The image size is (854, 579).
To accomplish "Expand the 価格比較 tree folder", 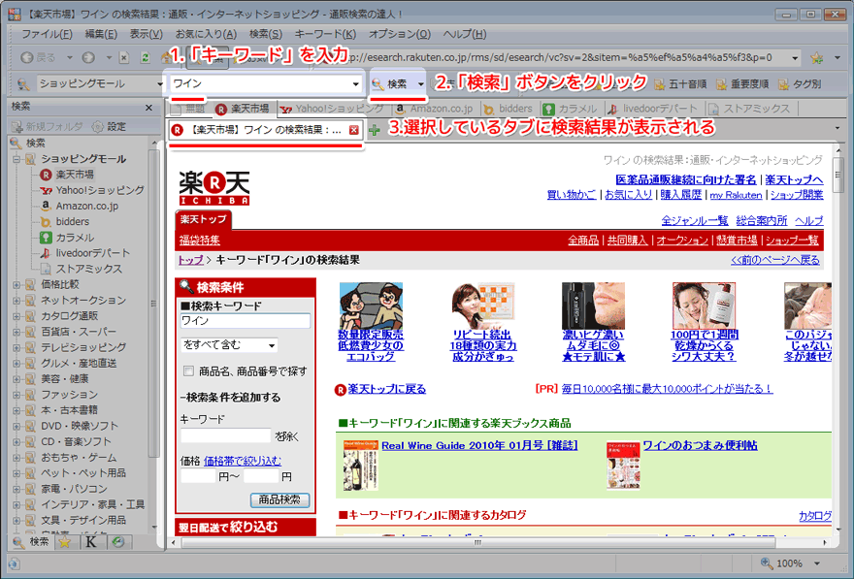I will point(16,284).
